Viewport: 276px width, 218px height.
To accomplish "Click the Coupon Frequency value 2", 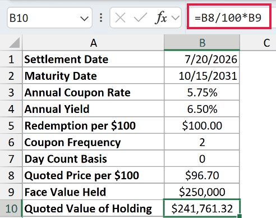I will coord(202,142).
